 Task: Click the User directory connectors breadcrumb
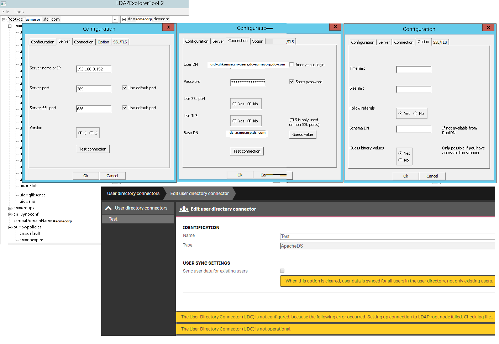click(x=133, y=194)
